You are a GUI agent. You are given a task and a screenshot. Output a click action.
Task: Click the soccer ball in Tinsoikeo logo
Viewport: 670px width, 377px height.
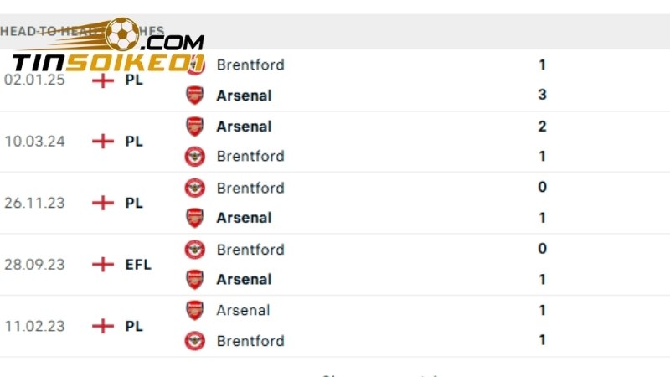coord(122,34)
